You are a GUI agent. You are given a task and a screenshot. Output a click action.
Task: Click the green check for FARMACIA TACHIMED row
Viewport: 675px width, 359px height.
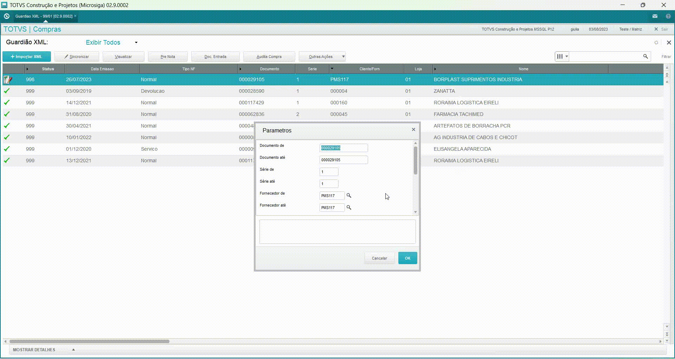[7, 114]
